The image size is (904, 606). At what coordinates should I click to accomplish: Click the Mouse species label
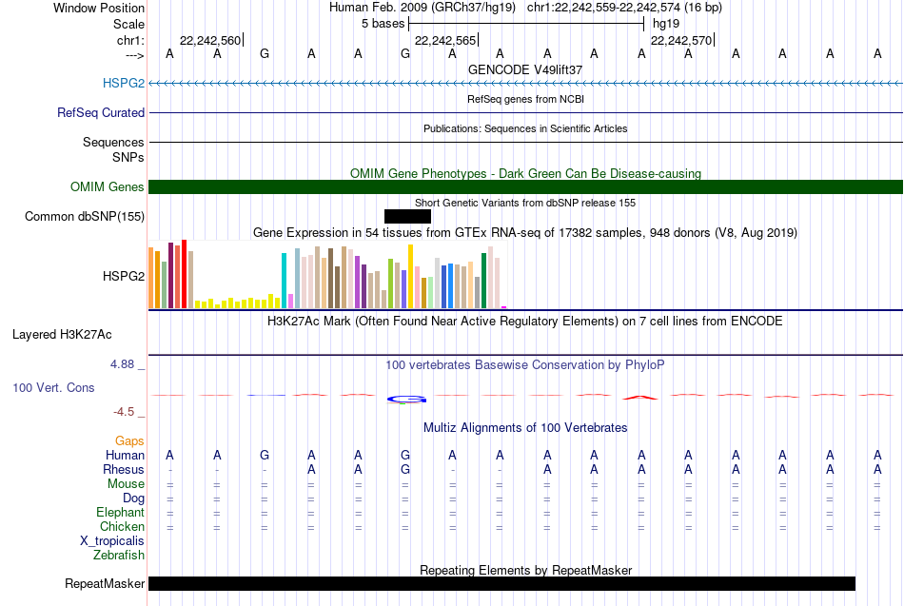click(x=126, y=484)
